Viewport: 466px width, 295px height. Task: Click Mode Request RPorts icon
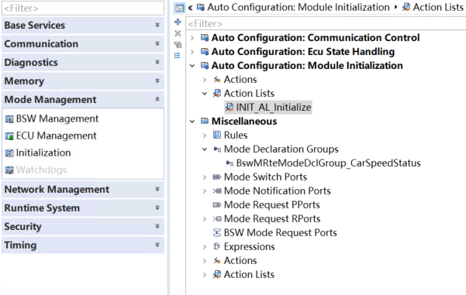click(x=217, y=218)
